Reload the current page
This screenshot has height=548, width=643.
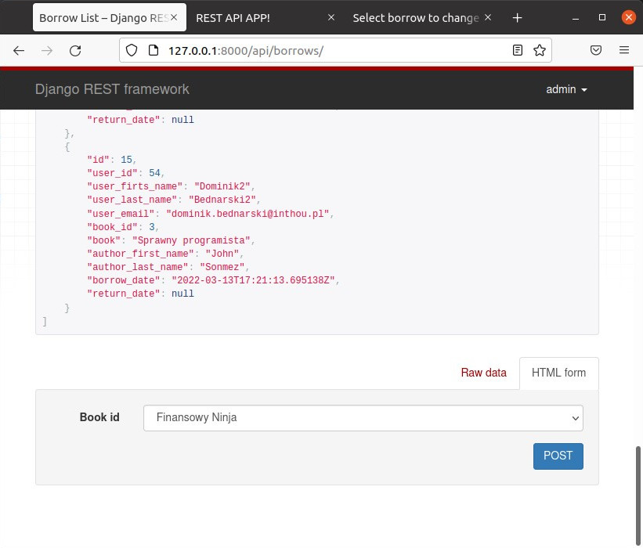point(75,50)
